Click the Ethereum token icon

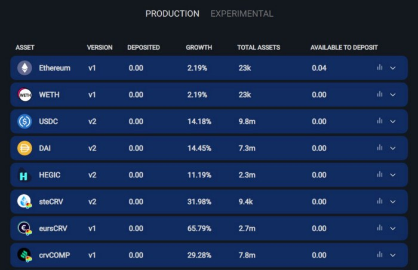click(x=24, y=67)
